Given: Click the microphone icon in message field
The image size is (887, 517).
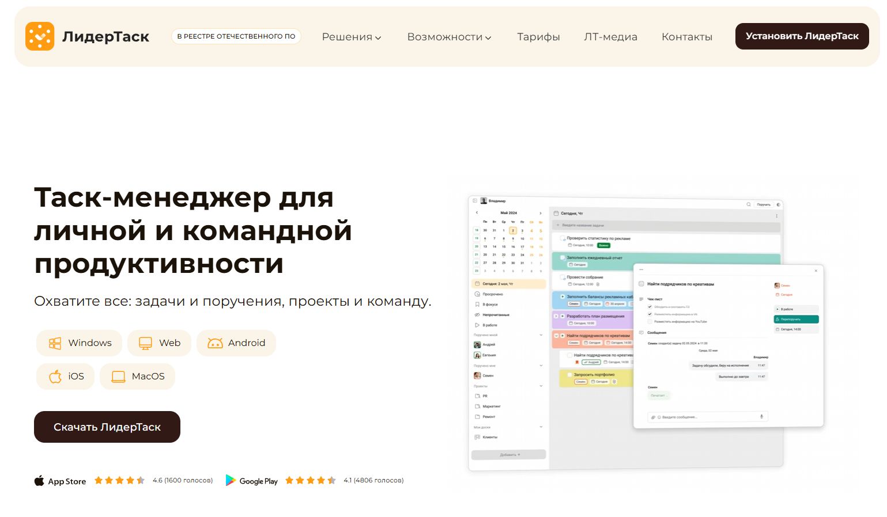Looking at the screenshot, I should [x=761, y=416].
